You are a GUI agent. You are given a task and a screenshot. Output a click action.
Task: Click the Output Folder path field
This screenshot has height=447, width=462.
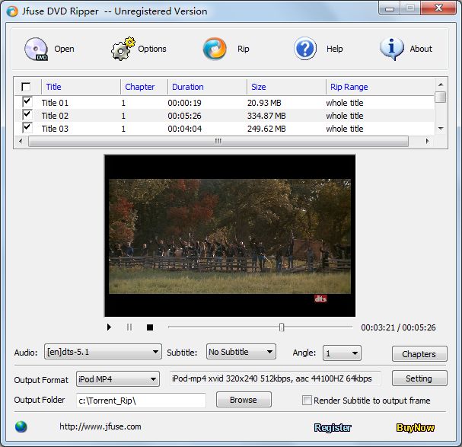click(x=141, y=401)
